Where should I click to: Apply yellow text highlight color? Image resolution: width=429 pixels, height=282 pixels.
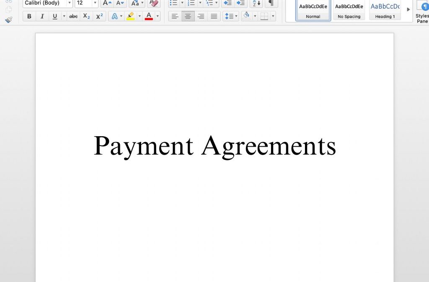point(131,16)
